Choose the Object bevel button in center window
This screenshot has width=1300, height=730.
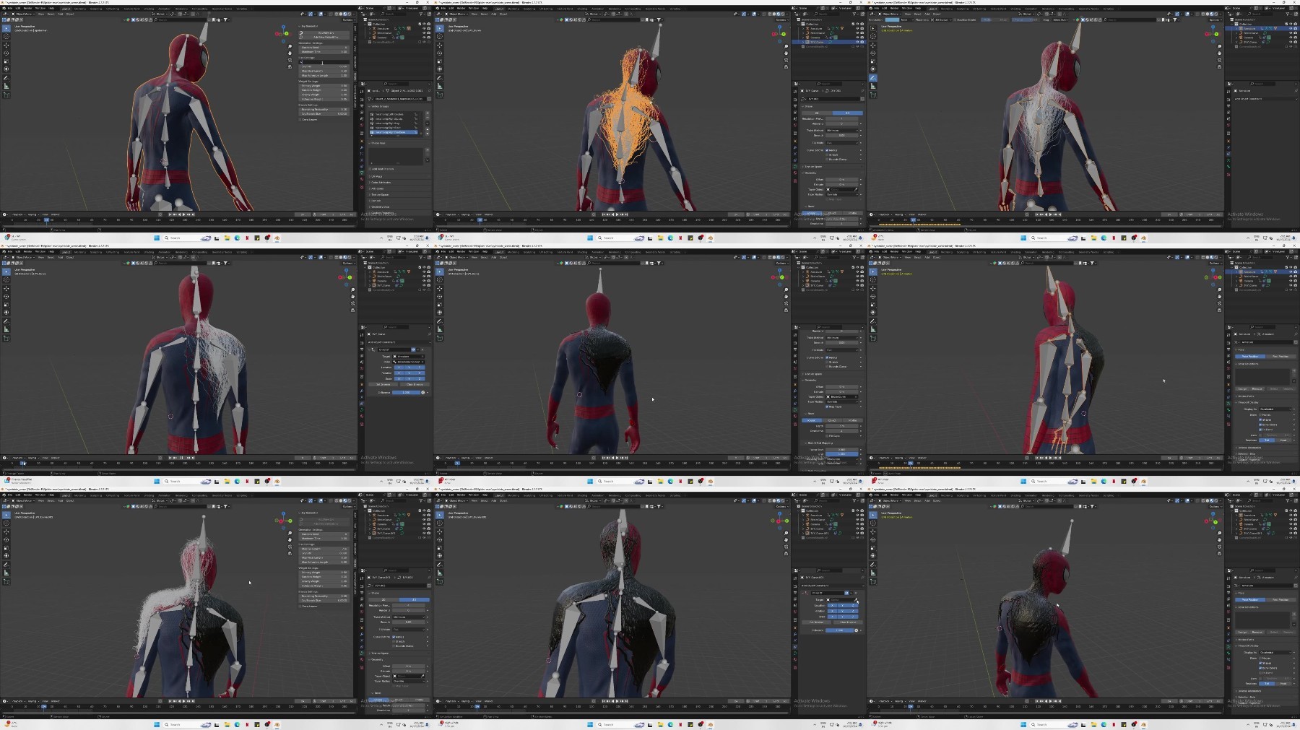(x=833, y=420)
